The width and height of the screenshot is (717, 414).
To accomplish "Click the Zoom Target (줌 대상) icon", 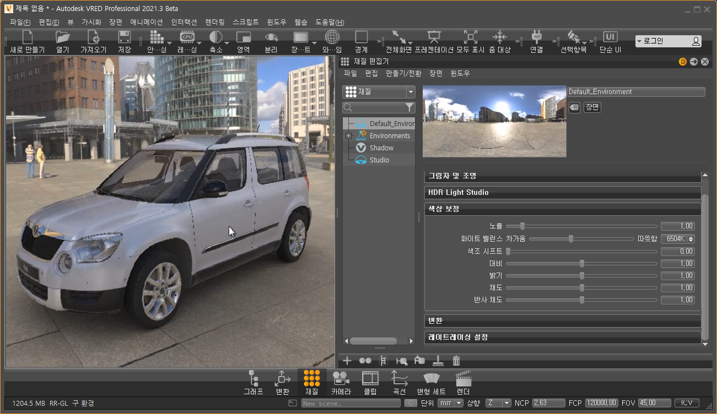I will point(499,37).
